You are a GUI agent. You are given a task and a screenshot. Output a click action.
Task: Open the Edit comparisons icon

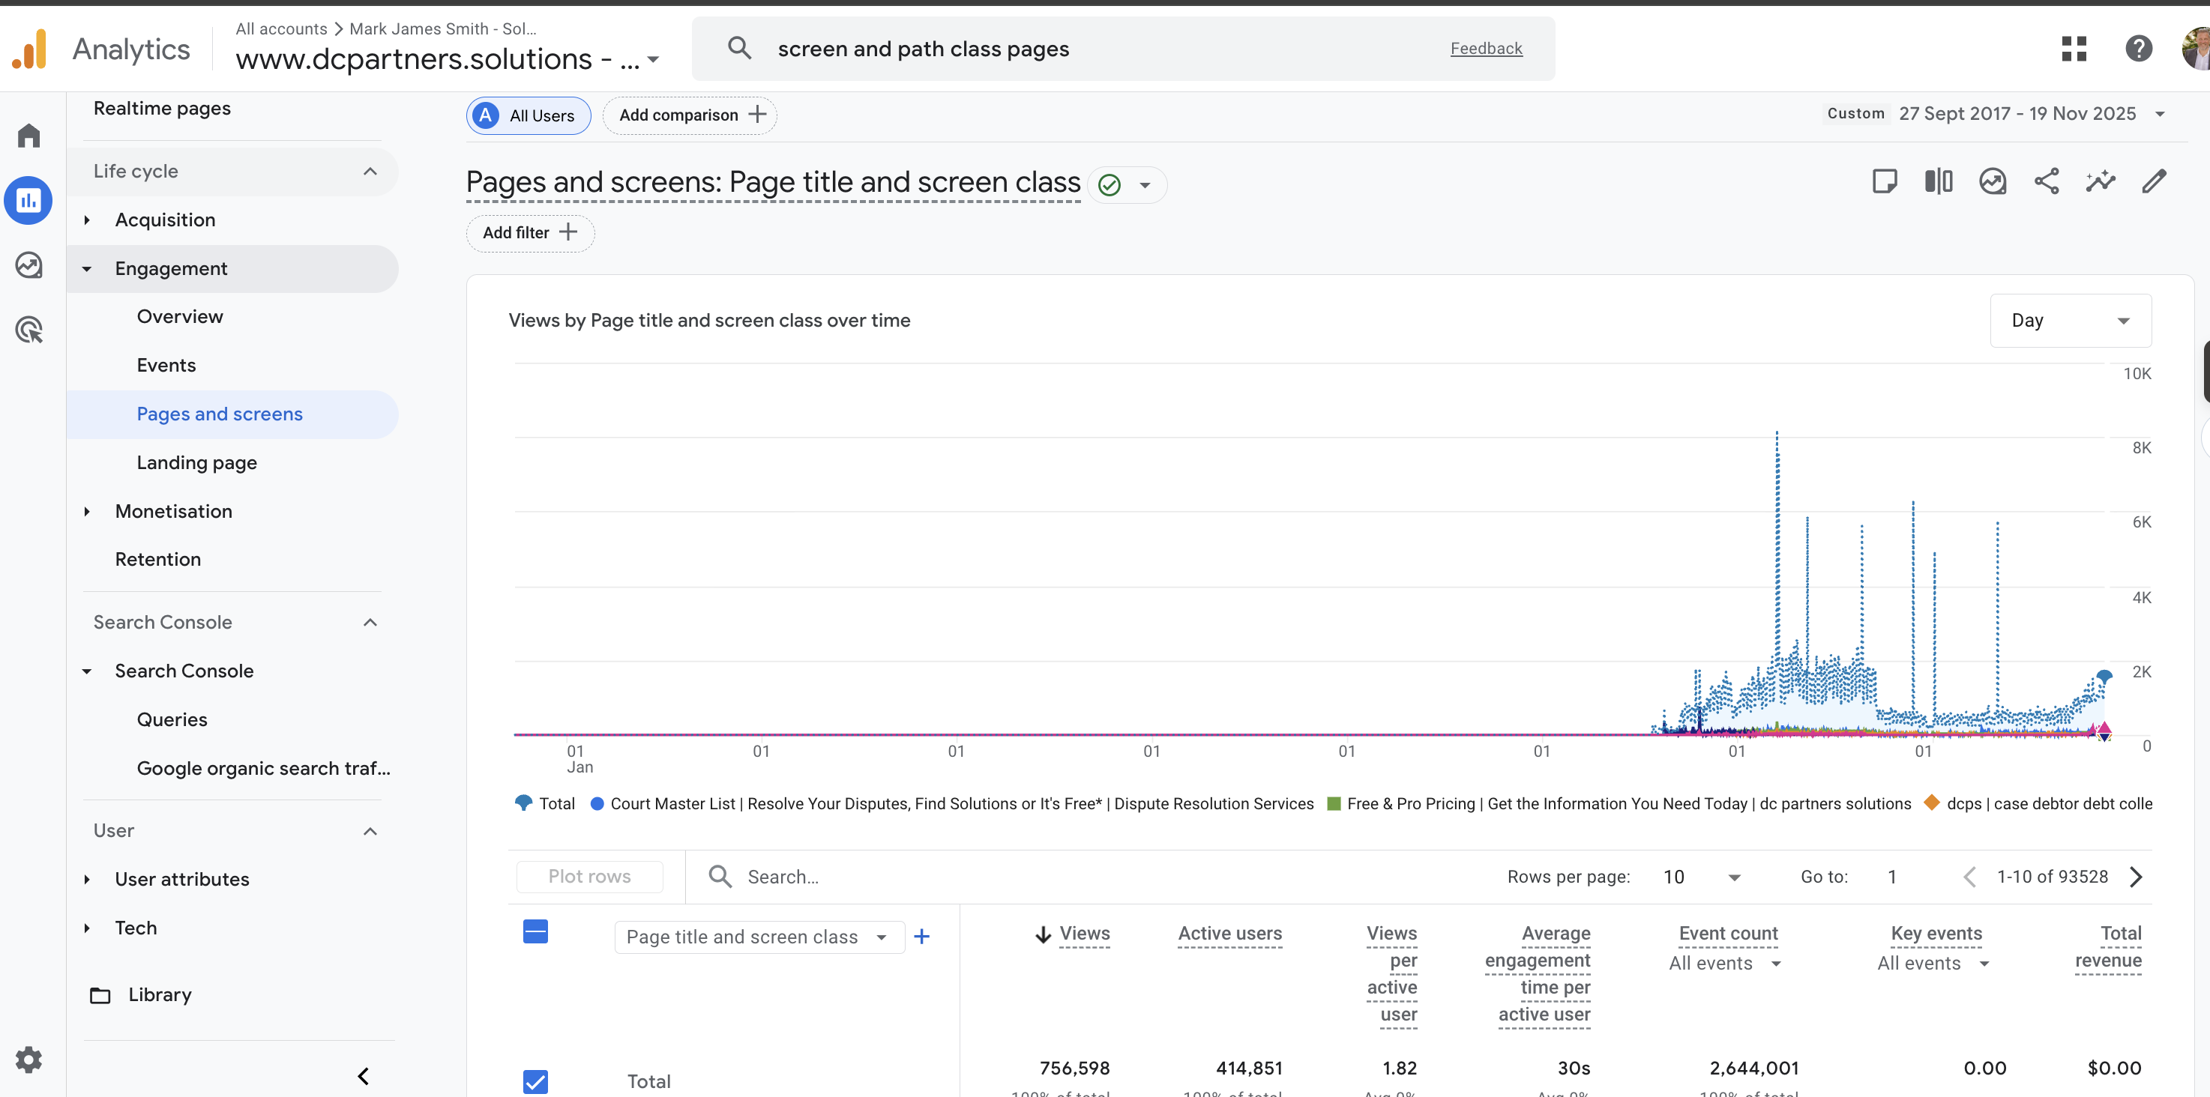click(x=1938, y=182)
